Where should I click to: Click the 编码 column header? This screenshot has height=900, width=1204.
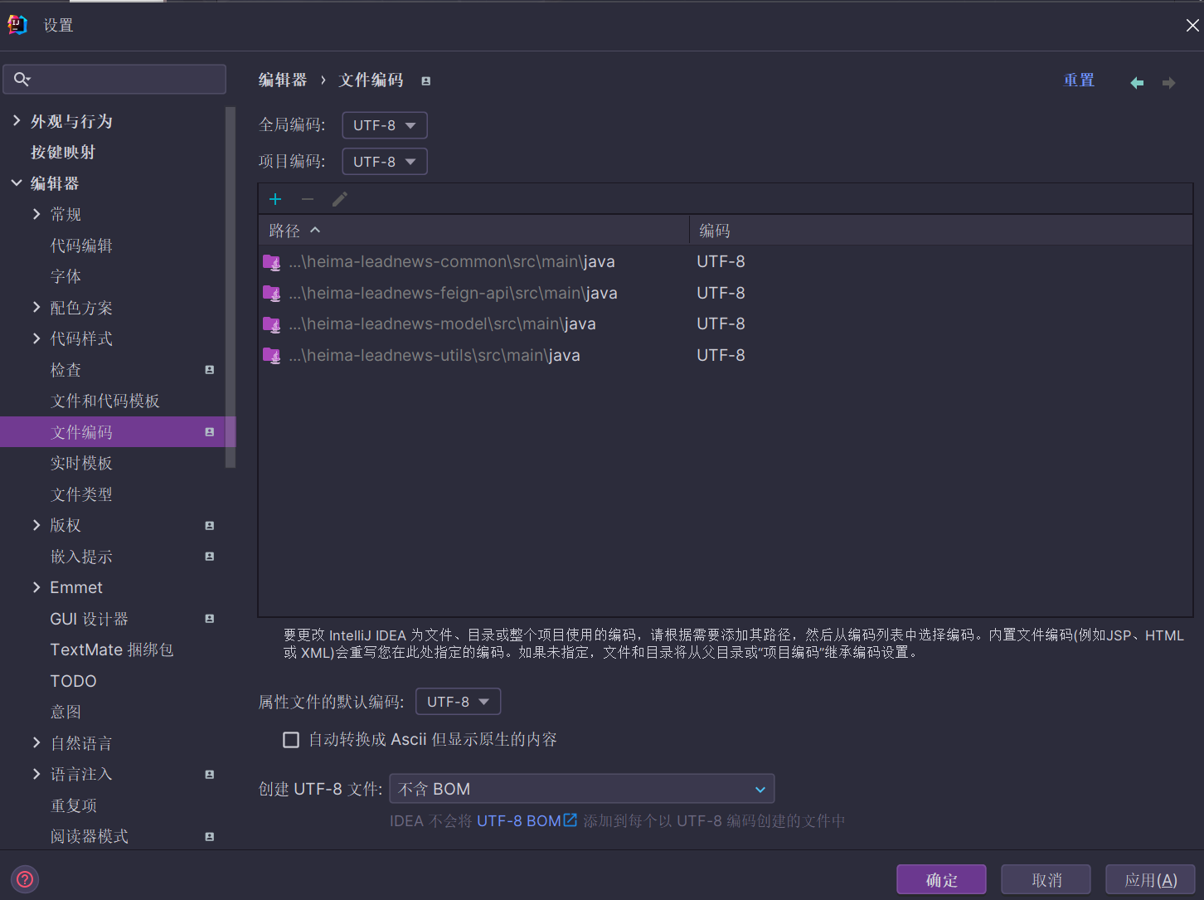(x=941, y=231)
